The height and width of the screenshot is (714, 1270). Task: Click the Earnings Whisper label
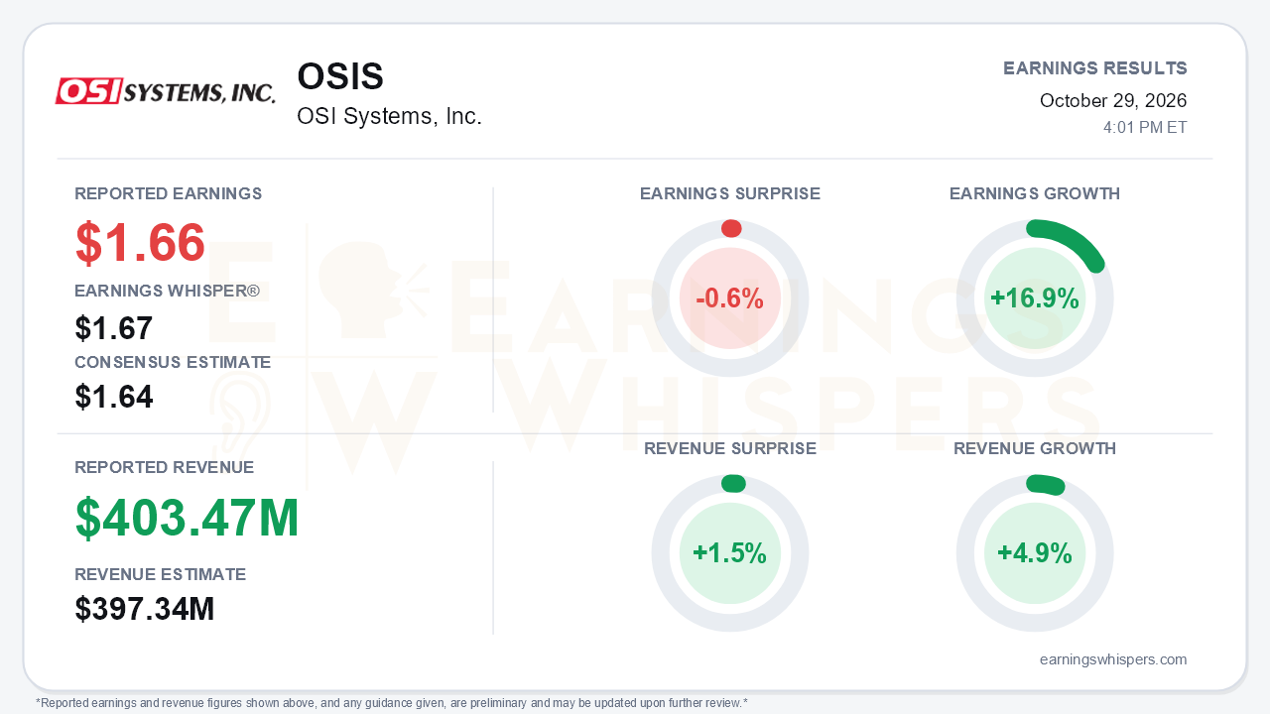pyautogui.click(x=167, y=292)
